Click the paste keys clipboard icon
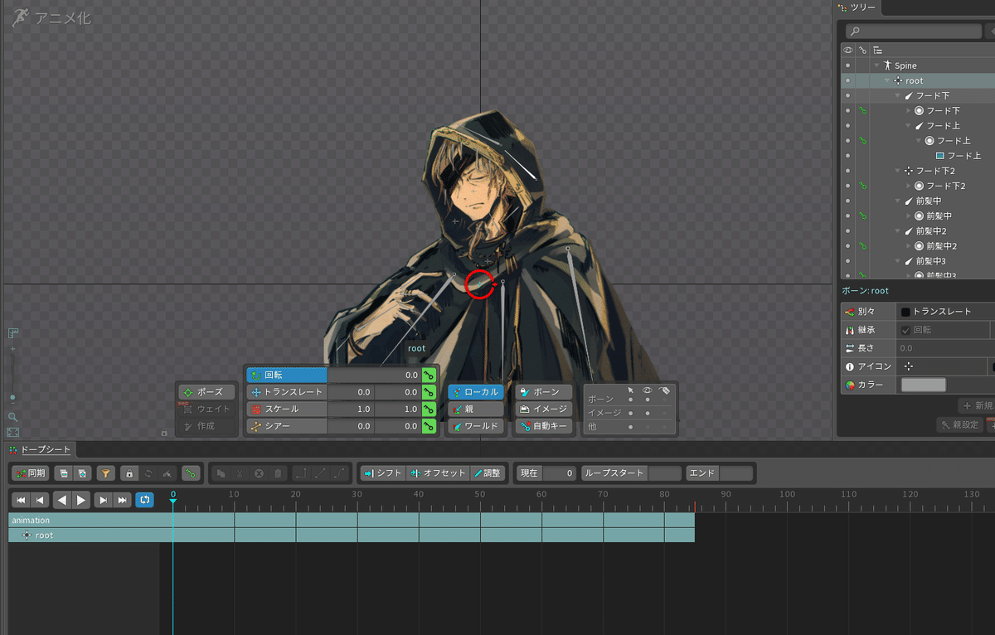Image resolution: width=995 pixels, height=635 pixels. (277, 473)
